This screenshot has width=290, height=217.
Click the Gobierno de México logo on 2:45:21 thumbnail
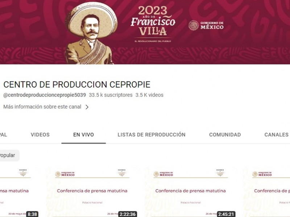pos(163,174)
